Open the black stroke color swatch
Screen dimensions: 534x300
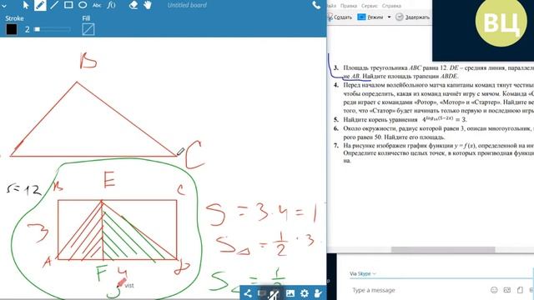pos(12,29)
